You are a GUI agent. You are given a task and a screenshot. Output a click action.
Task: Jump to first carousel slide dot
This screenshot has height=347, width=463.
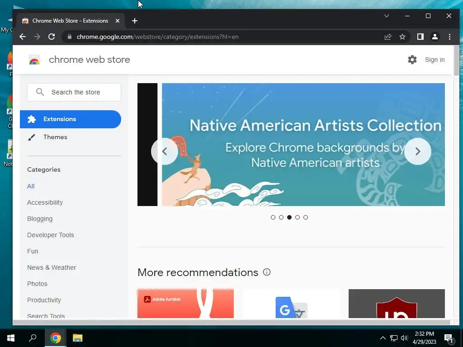click(x=273, y=217)
